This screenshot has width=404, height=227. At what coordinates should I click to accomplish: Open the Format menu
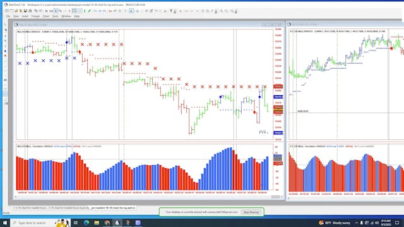[x=35, y=16]
